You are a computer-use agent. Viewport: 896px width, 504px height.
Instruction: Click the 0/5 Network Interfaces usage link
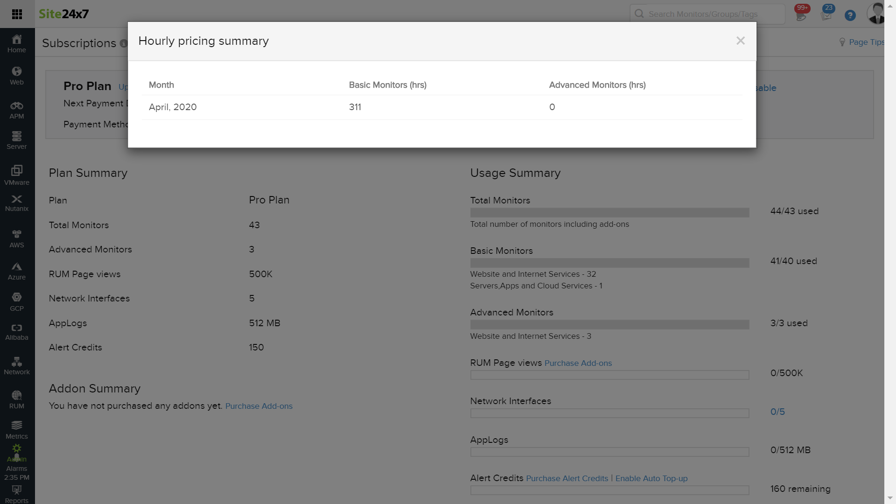777,412
